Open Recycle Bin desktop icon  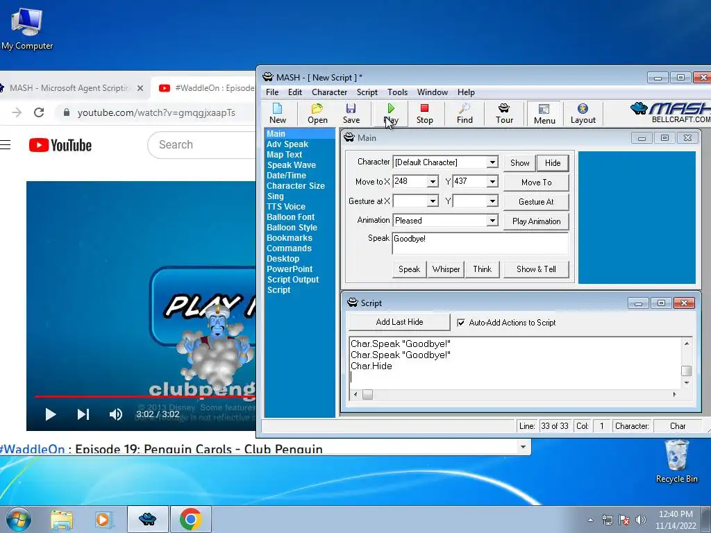pos(677,462)
